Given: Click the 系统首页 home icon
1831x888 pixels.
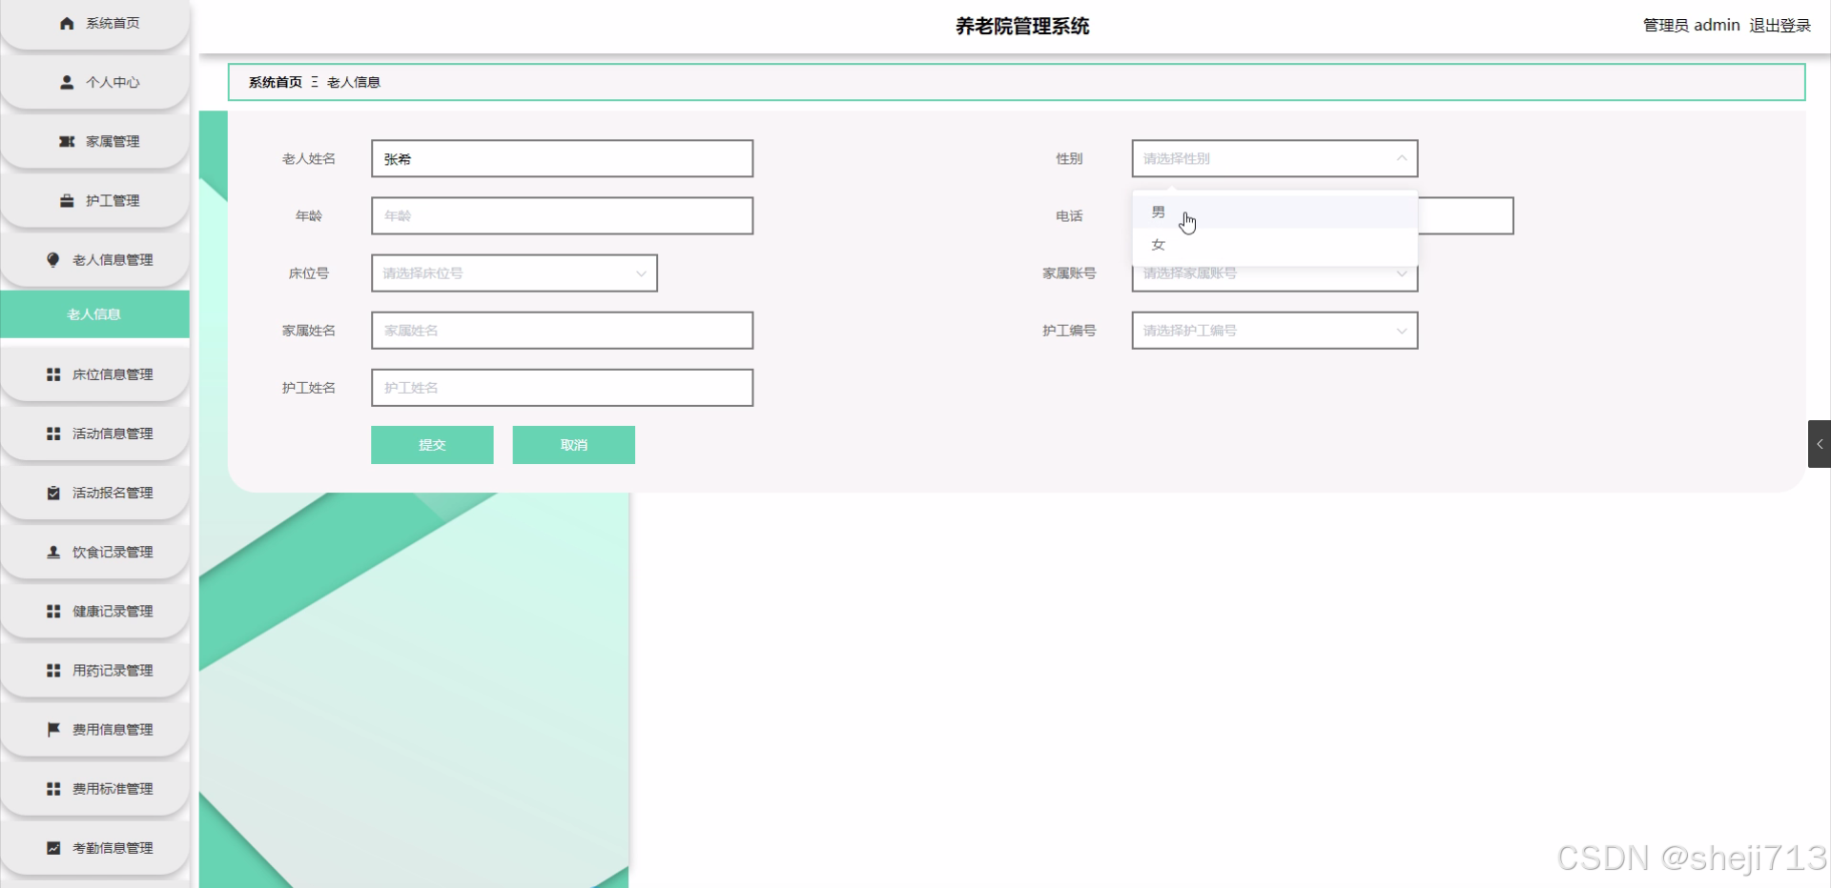Looking at the screenshot, I should coord(65,23).
